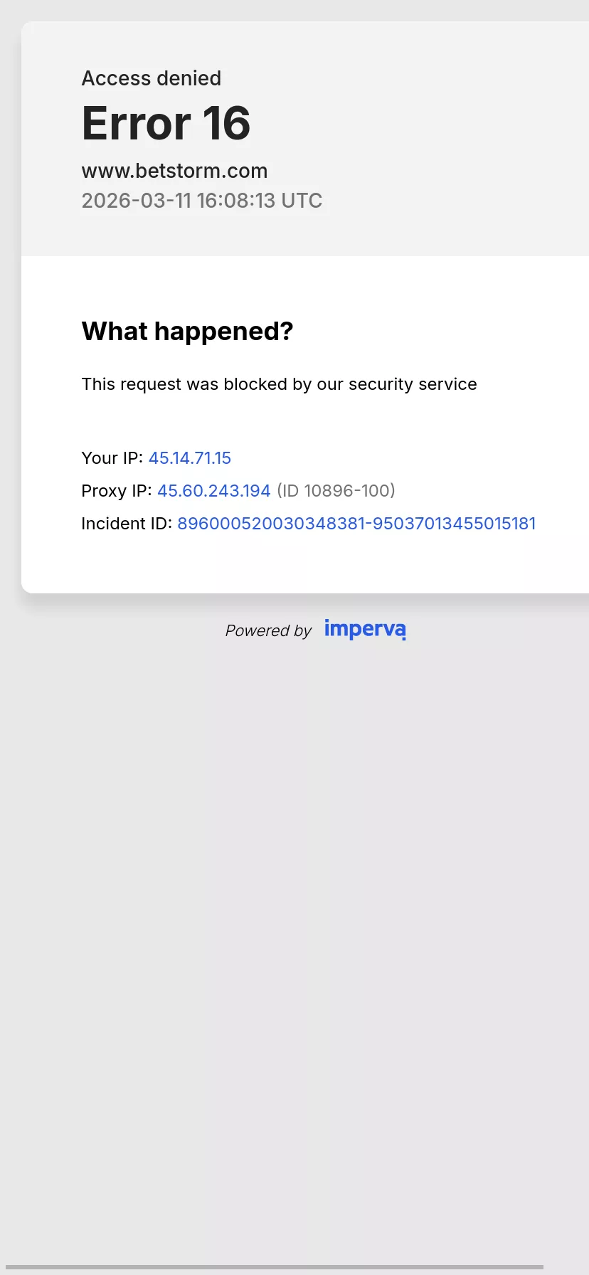The width and height of the screenshot is (589, 1275).
Task: Click the Proxy IP label
Action: pos(116,491)
